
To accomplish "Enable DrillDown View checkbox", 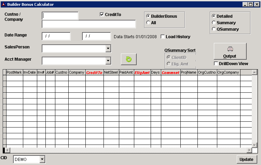I will (x=216, y=64).
